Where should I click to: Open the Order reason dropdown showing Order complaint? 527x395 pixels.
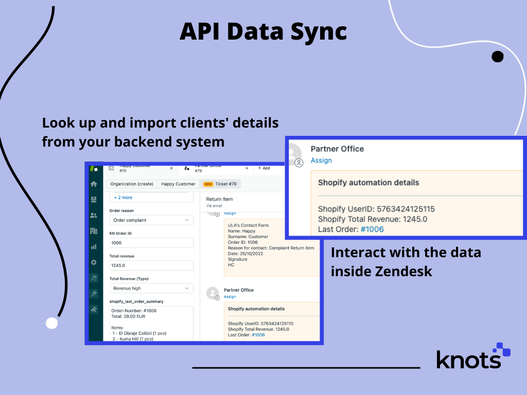click(151, 220)
